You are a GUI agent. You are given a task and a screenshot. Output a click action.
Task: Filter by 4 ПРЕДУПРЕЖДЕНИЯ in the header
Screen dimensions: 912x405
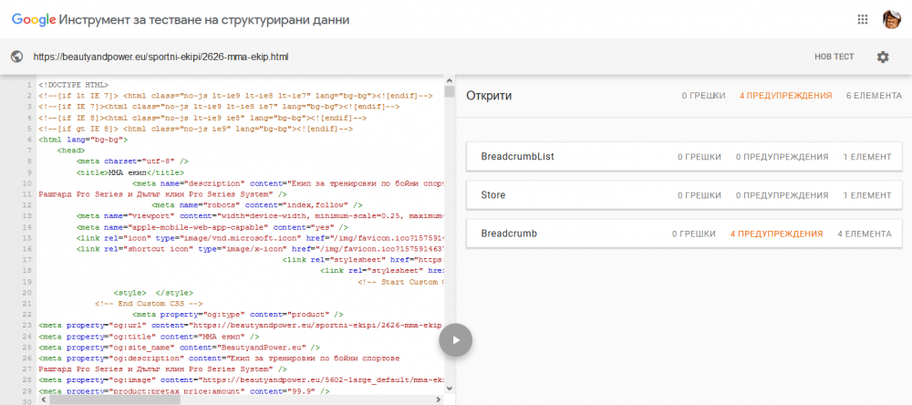(786, 96)
